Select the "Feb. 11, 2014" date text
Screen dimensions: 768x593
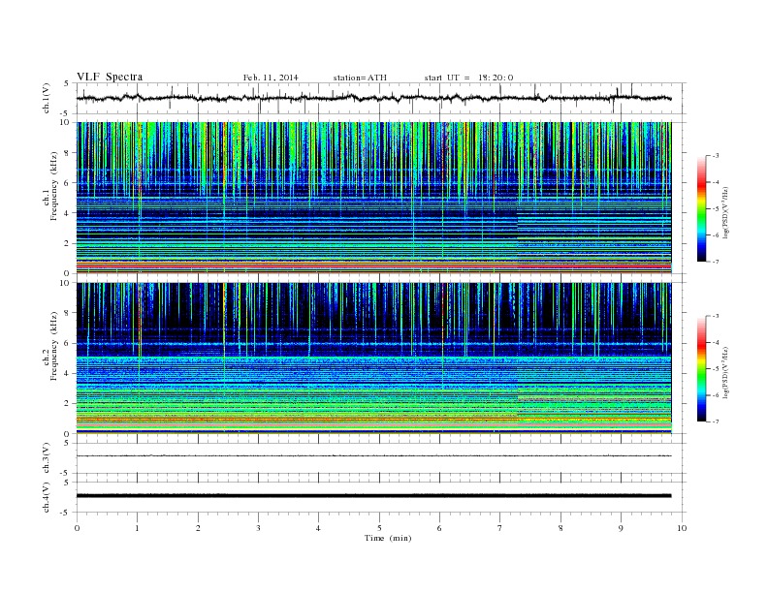(x=271, y=78)
